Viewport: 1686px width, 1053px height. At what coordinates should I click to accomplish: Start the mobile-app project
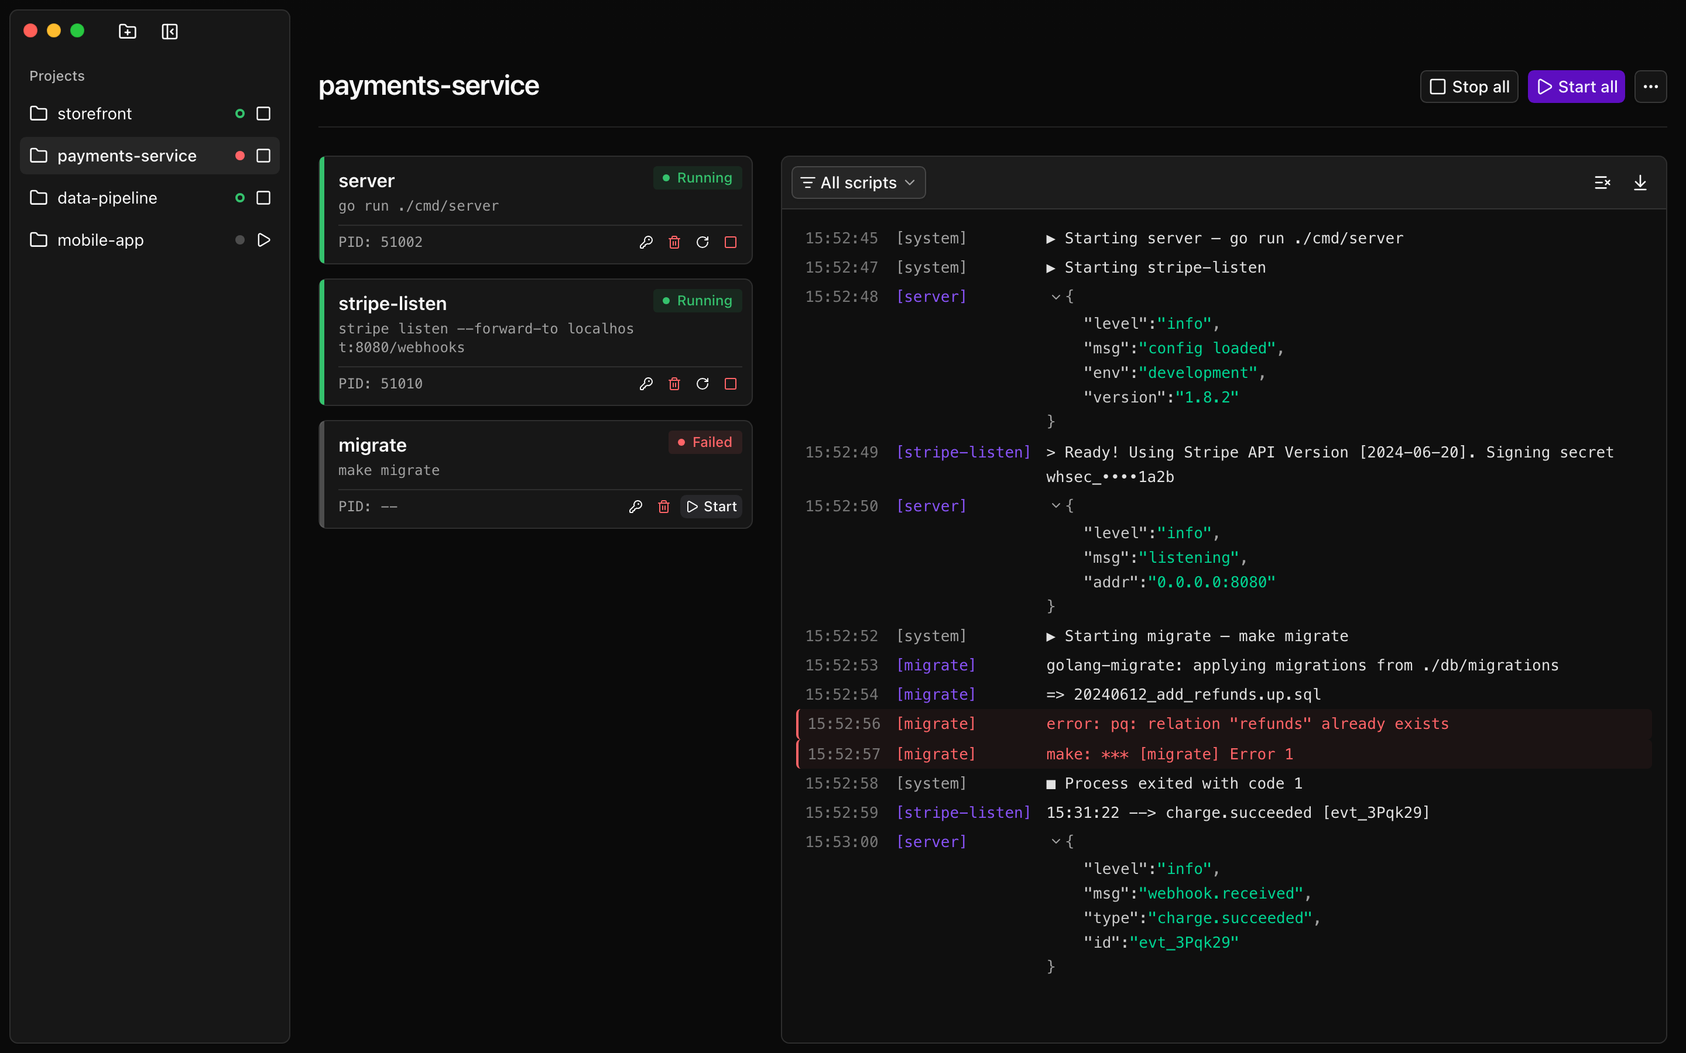[263, 240]
